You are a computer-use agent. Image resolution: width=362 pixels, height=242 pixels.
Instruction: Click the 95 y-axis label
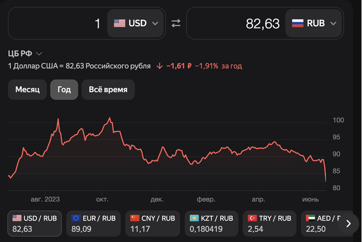click(336, 137)
